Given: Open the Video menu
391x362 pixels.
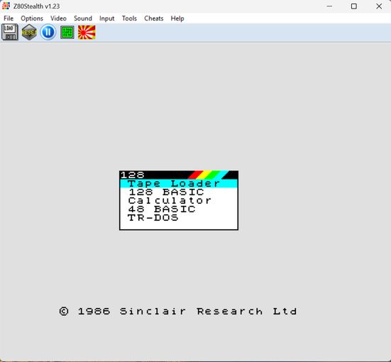Looking at the screenshot, I should [58, 18].
